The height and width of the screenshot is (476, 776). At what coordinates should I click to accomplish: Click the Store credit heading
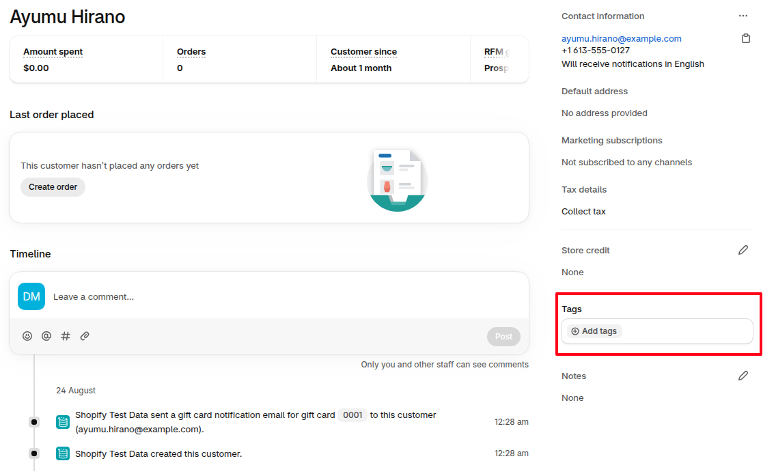[585, 251]
